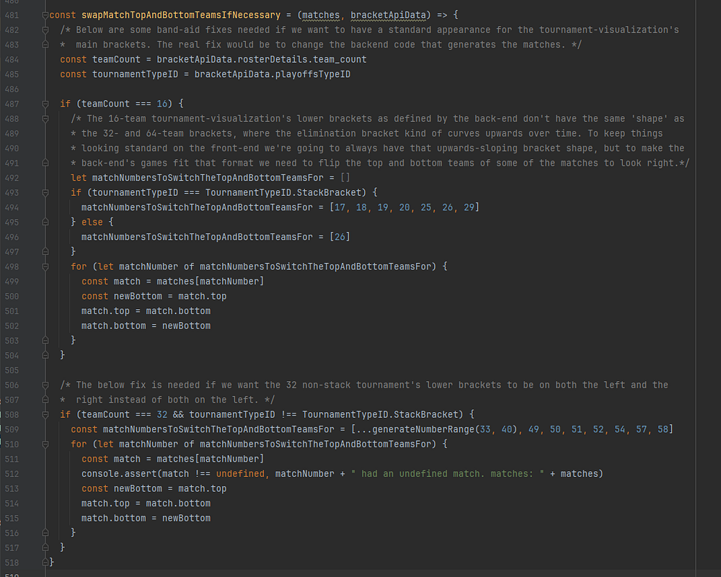Click undefined keyword on line 512
Image resolution: width=721 pixels, height=577 pixels.
[240, 474]
